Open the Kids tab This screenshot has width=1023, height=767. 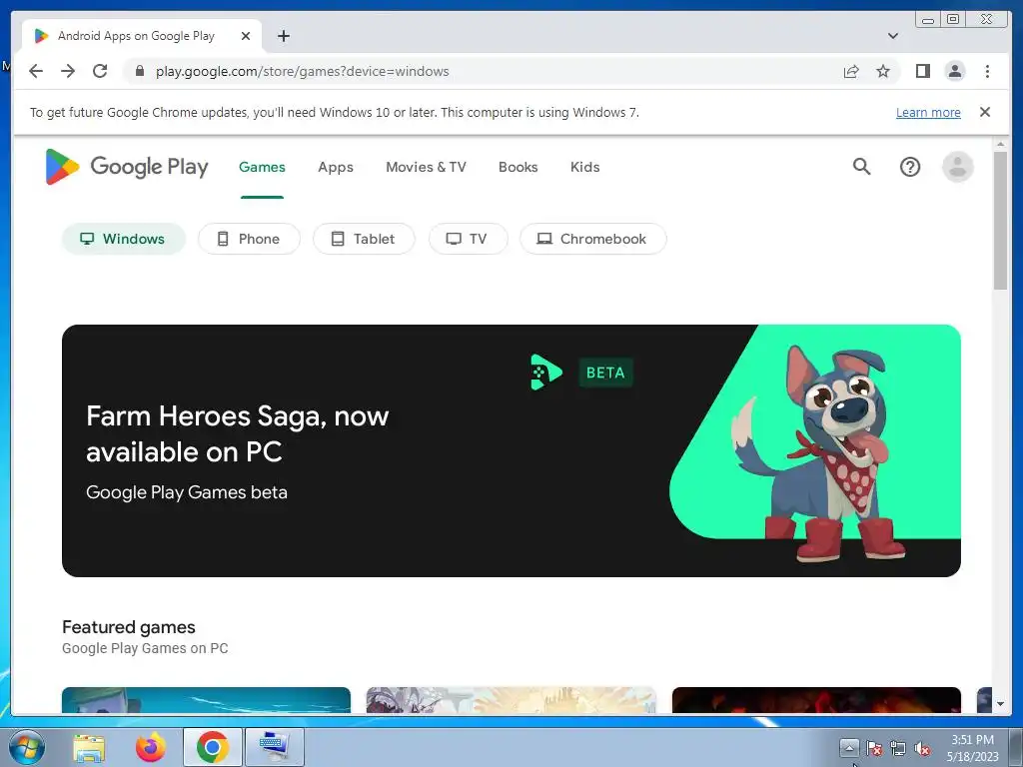584,167
